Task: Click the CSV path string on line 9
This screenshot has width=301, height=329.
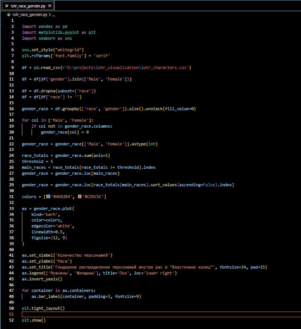Action: tap(127, 68)
